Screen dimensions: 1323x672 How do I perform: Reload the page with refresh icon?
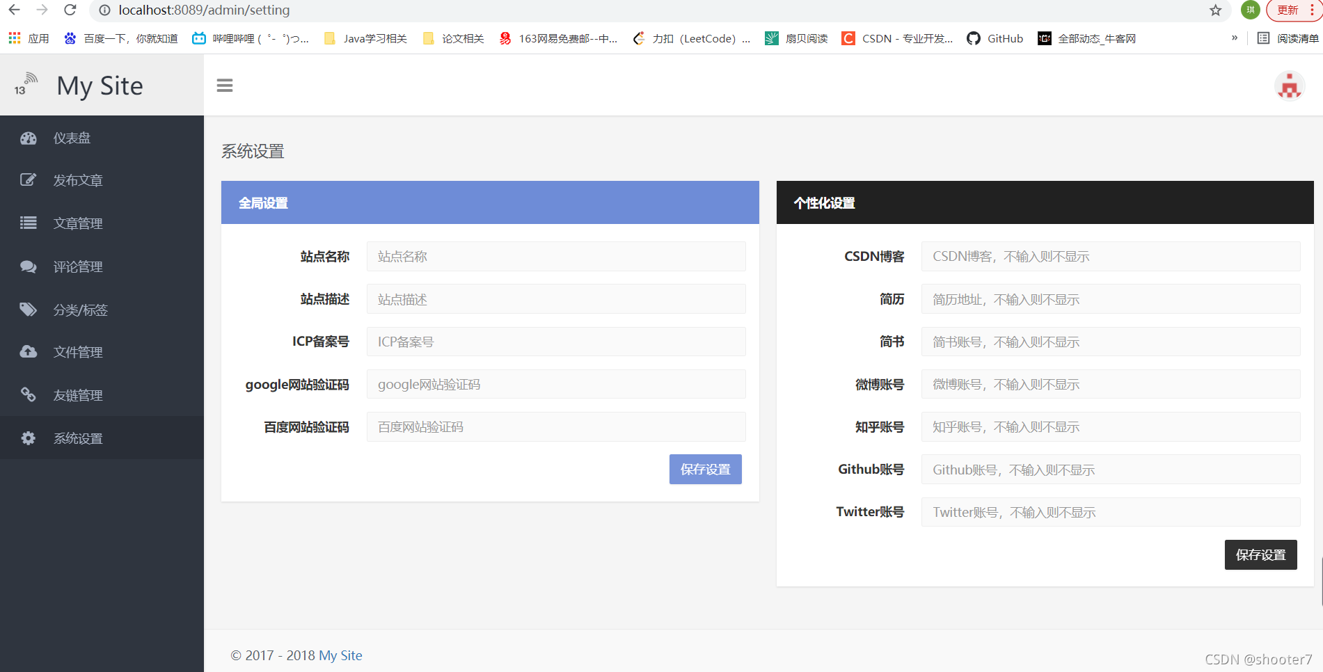tap(70, 10)
